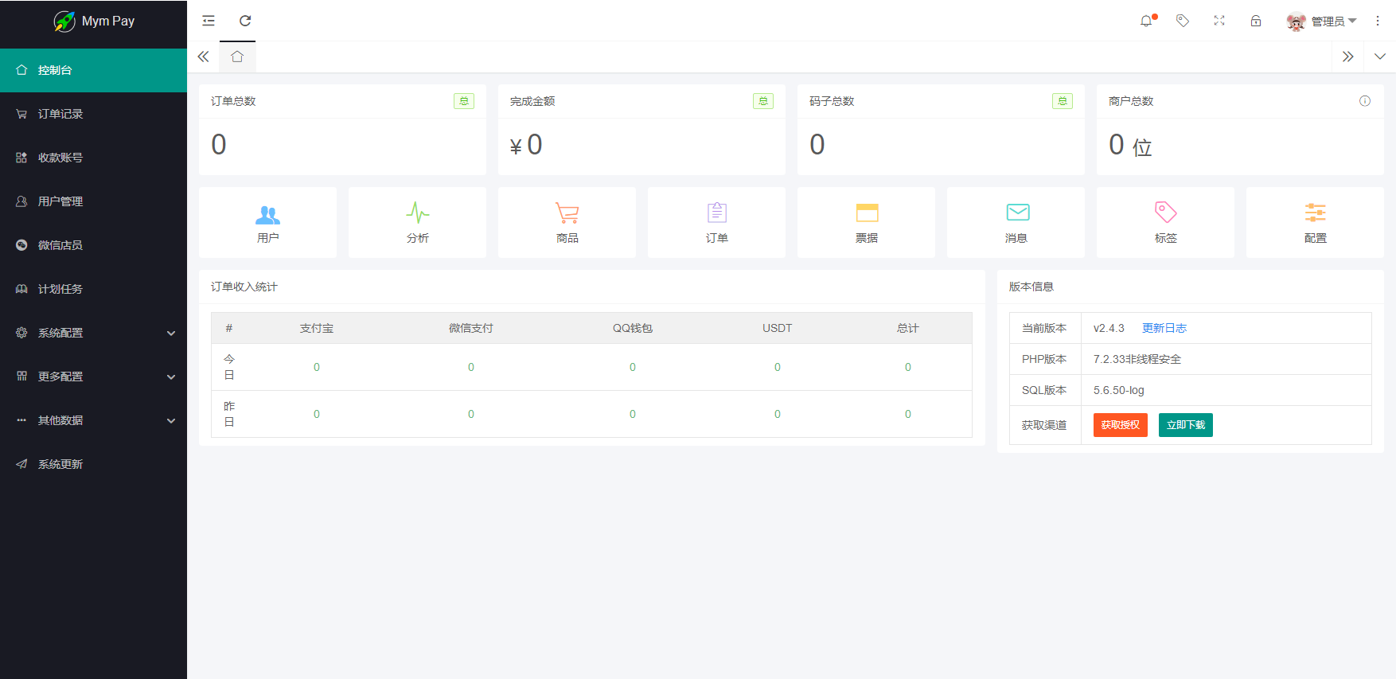Select the home tab

click(x=237, y=57)
